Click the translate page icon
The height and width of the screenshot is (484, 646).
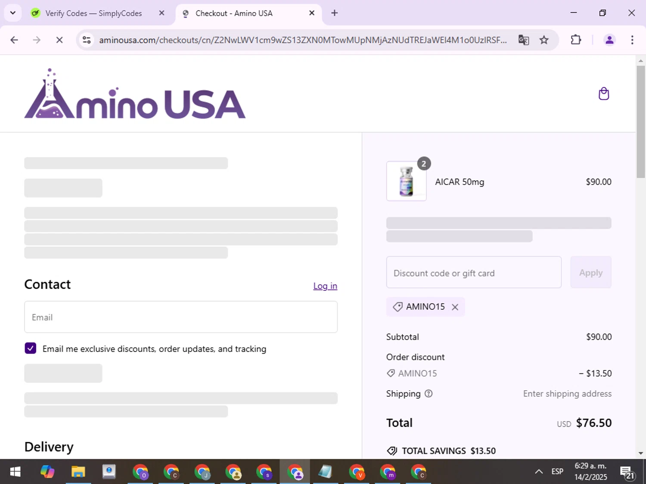coord(524,40)
